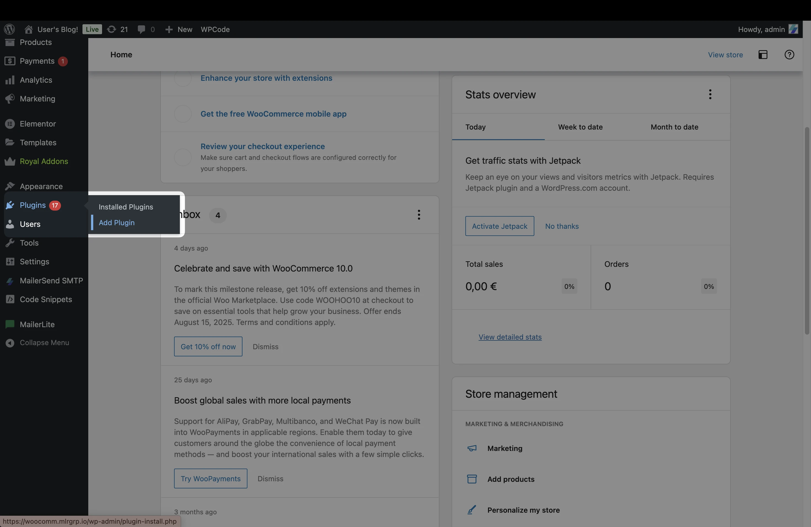Click the User's Blog! site name
This screenshot has height=527, width=811.
click(x=58, y=29)
